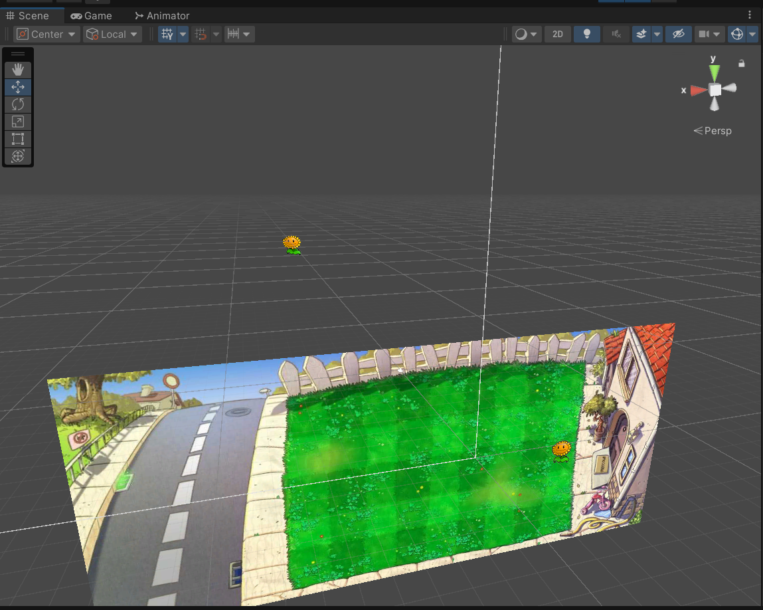Toggle scene lighting bulb icon
Image resolution: width=763 pixels, height=610 pixels.
tap(587, 34)
